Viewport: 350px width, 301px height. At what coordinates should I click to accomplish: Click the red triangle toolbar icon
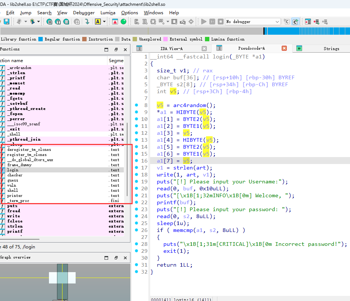[115, 22]
